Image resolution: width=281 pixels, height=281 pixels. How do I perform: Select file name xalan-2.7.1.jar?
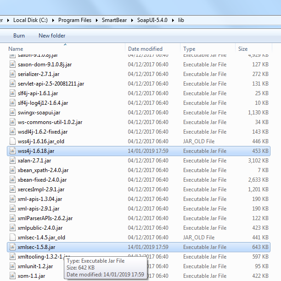tap(34, 161)
